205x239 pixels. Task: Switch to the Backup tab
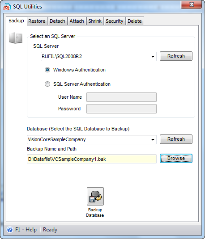(17, 21)
